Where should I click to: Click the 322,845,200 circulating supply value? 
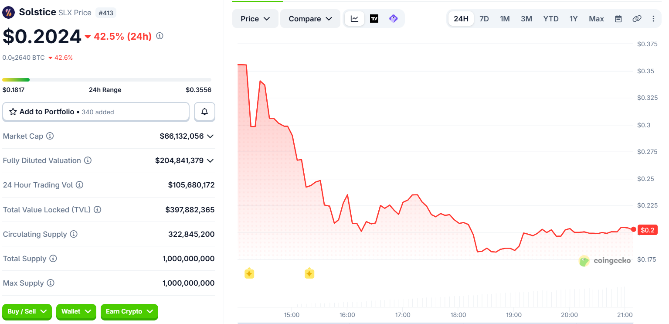191,234
